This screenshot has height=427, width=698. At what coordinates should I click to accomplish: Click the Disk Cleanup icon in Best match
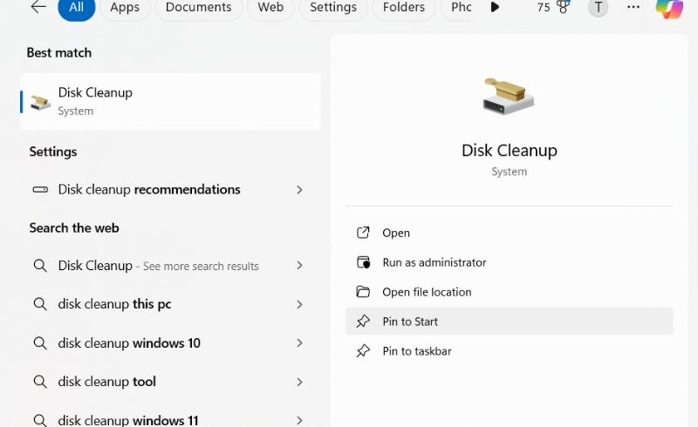pos(40,102)
